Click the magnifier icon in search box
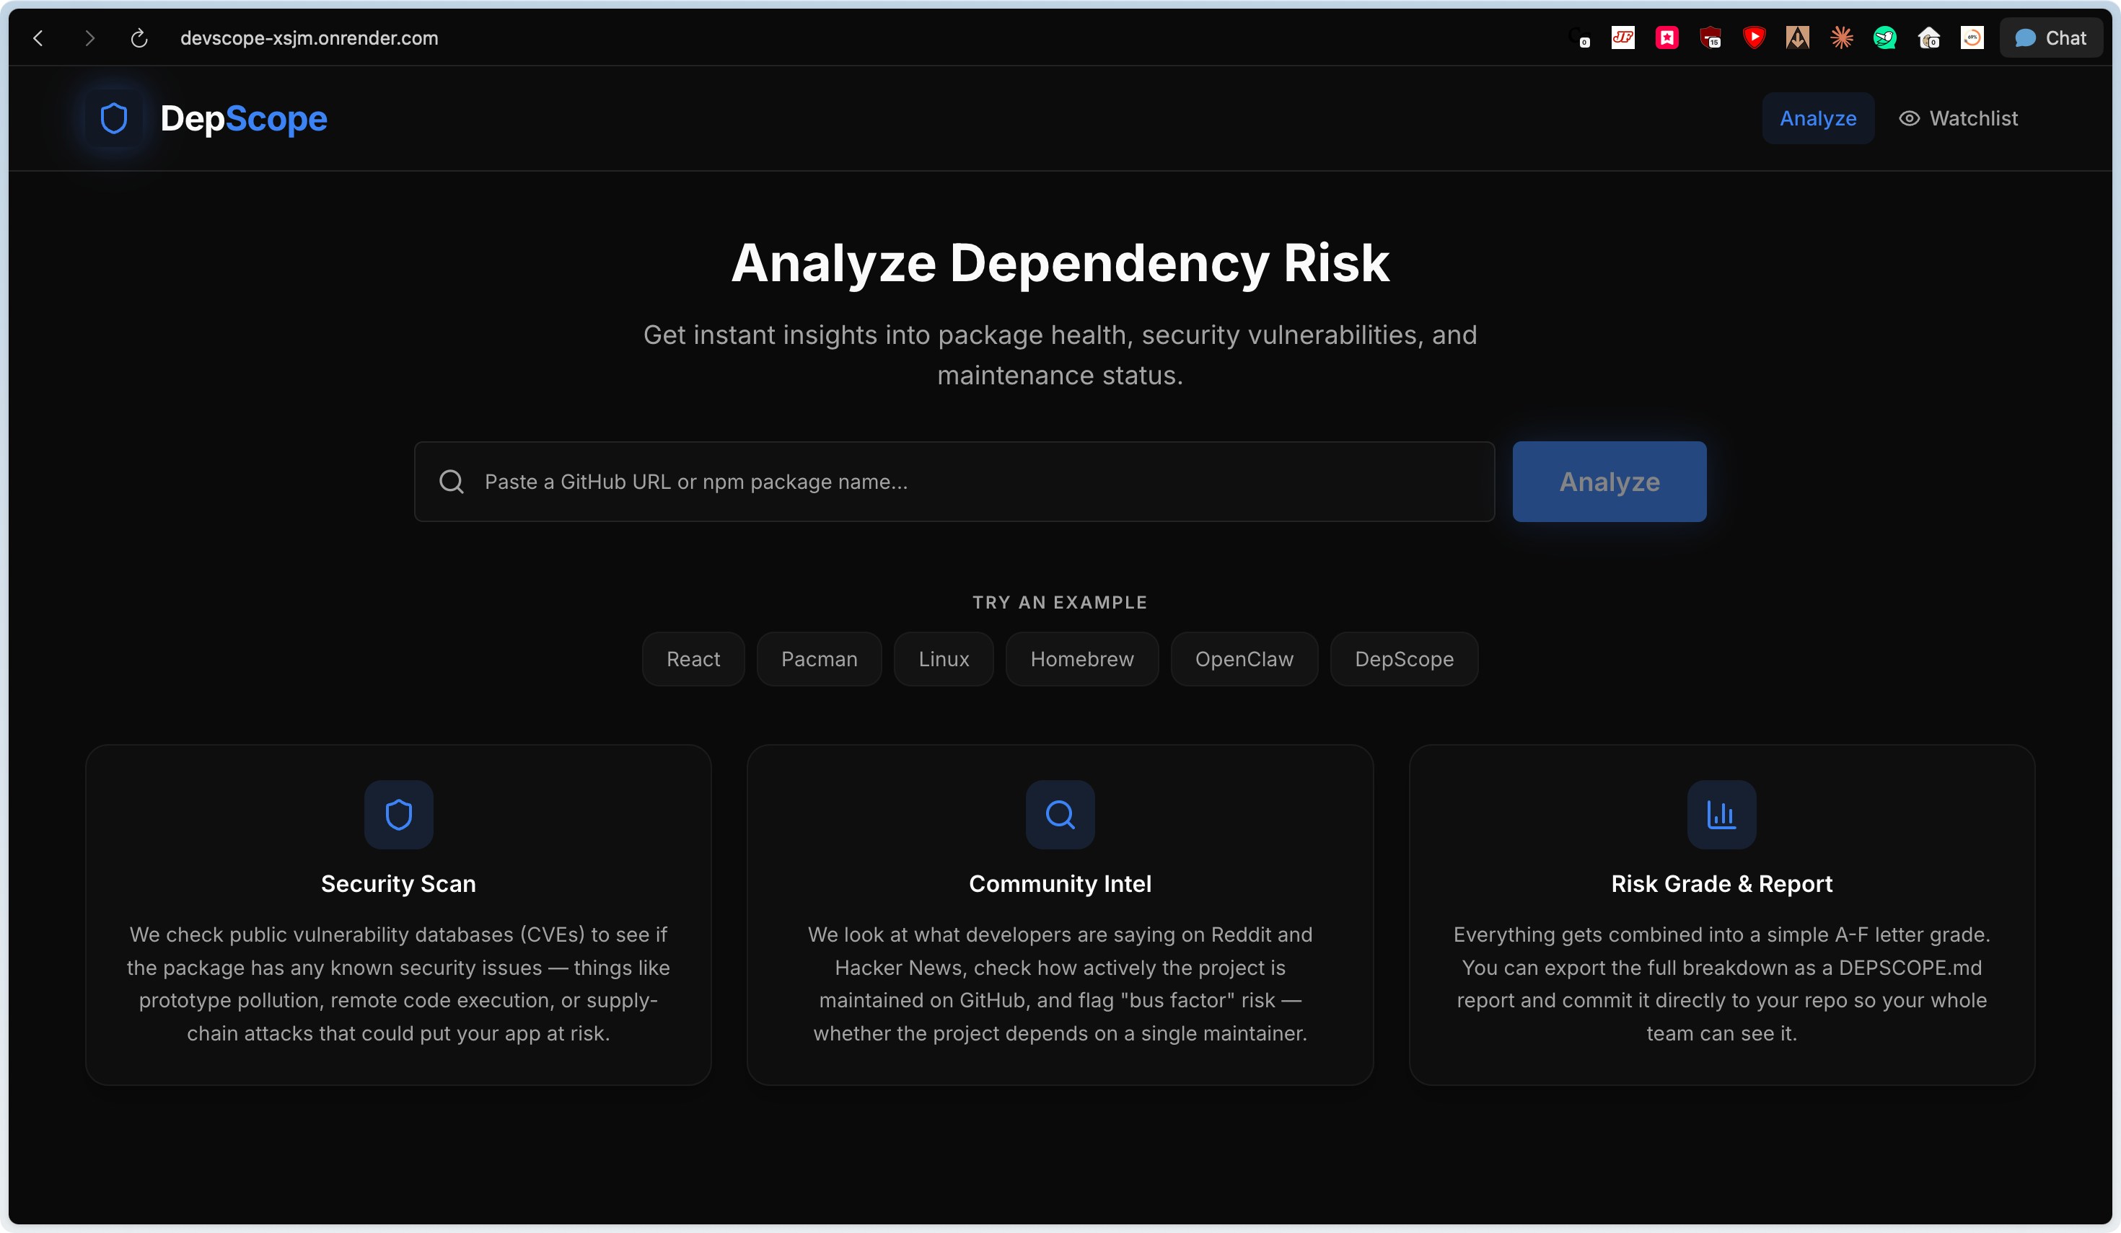 point(452,482)
